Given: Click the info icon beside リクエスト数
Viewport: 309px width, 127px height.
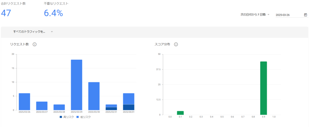Looking at the screenshot, I should 34,44.
